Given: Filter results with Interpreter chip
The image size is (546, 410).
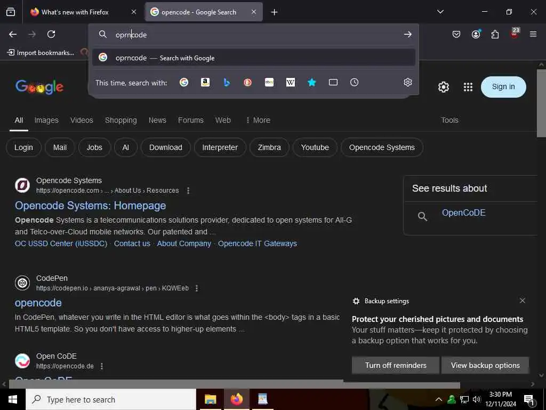Looking at the screenshot, I should (220, 147).
